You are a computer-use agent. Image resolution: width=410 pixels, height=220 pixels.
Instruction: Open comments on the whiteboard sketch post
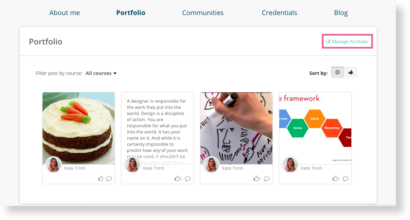point(267,179)
